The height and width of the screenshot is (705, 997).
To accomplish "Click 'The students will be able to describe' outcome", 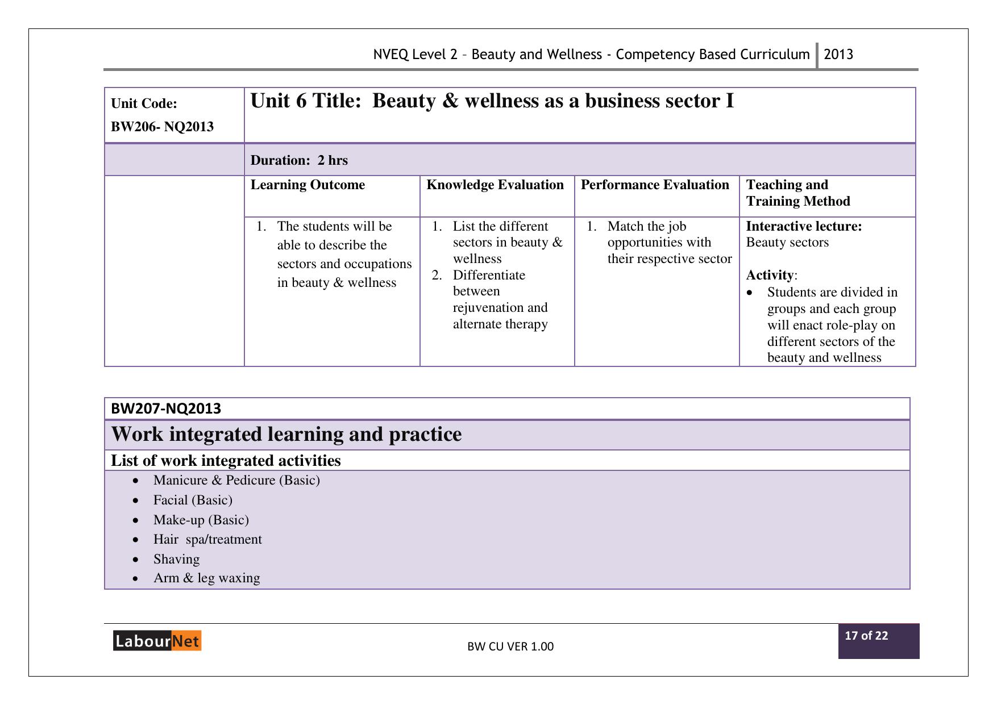I will click(x=344, y=255).
